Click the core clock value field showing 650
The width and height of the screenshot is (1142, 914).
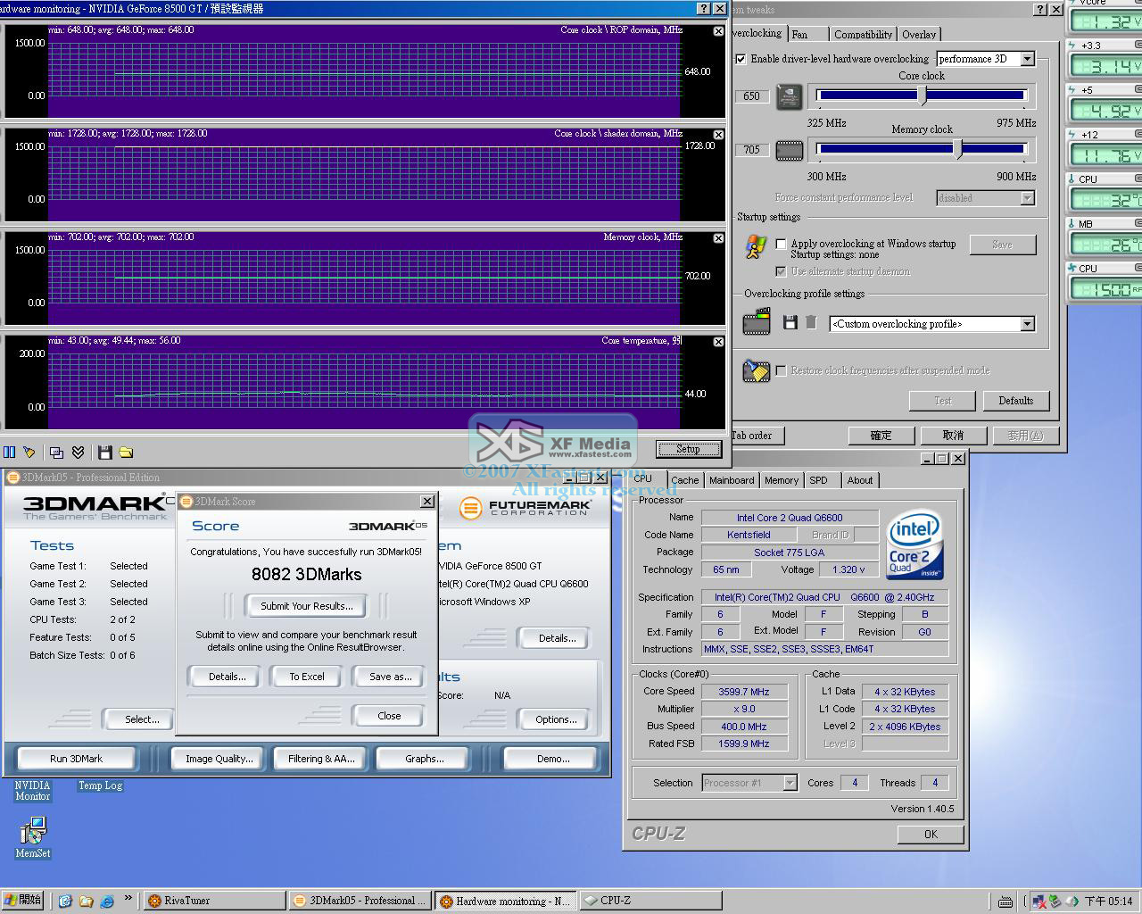[752, 96]
